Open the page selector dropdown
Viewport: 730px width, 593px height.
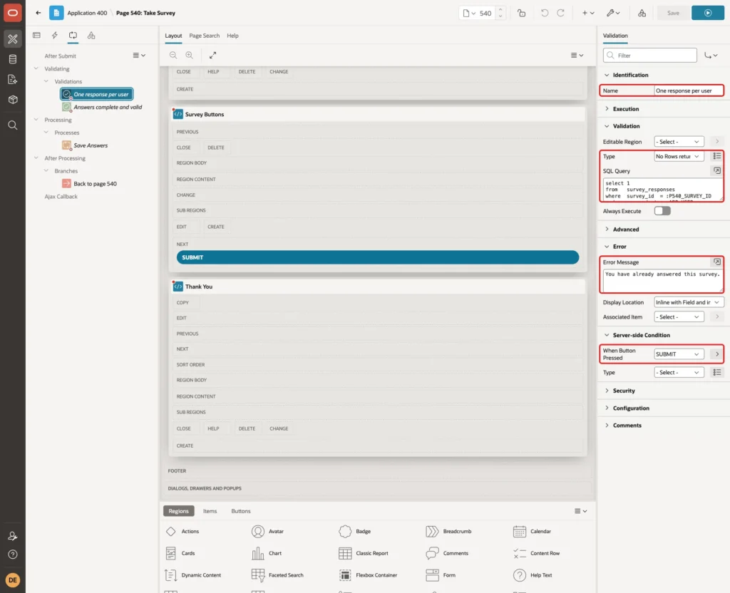point(469,13)
